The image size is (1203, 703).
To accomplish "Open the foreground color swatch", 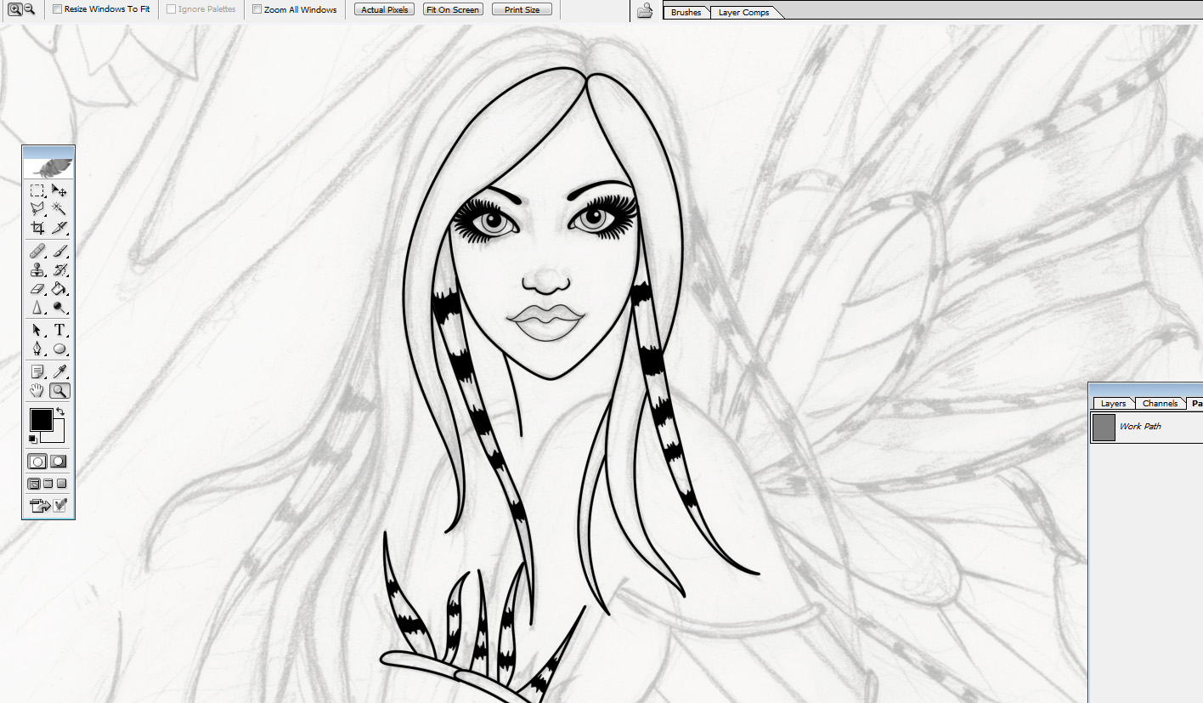I will tap(42, 419).
